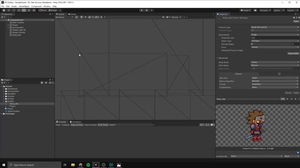This screenshot has width=300, height=168.
Task: Open the Wireframe draw mode dropdown
Action: coord(64,17)
